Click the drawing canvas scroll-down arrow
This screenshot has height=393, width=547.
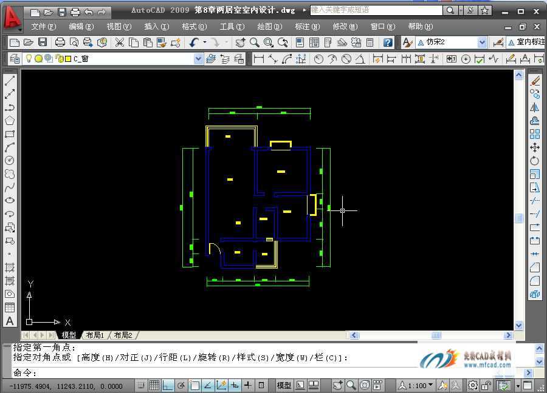(519, 325)
